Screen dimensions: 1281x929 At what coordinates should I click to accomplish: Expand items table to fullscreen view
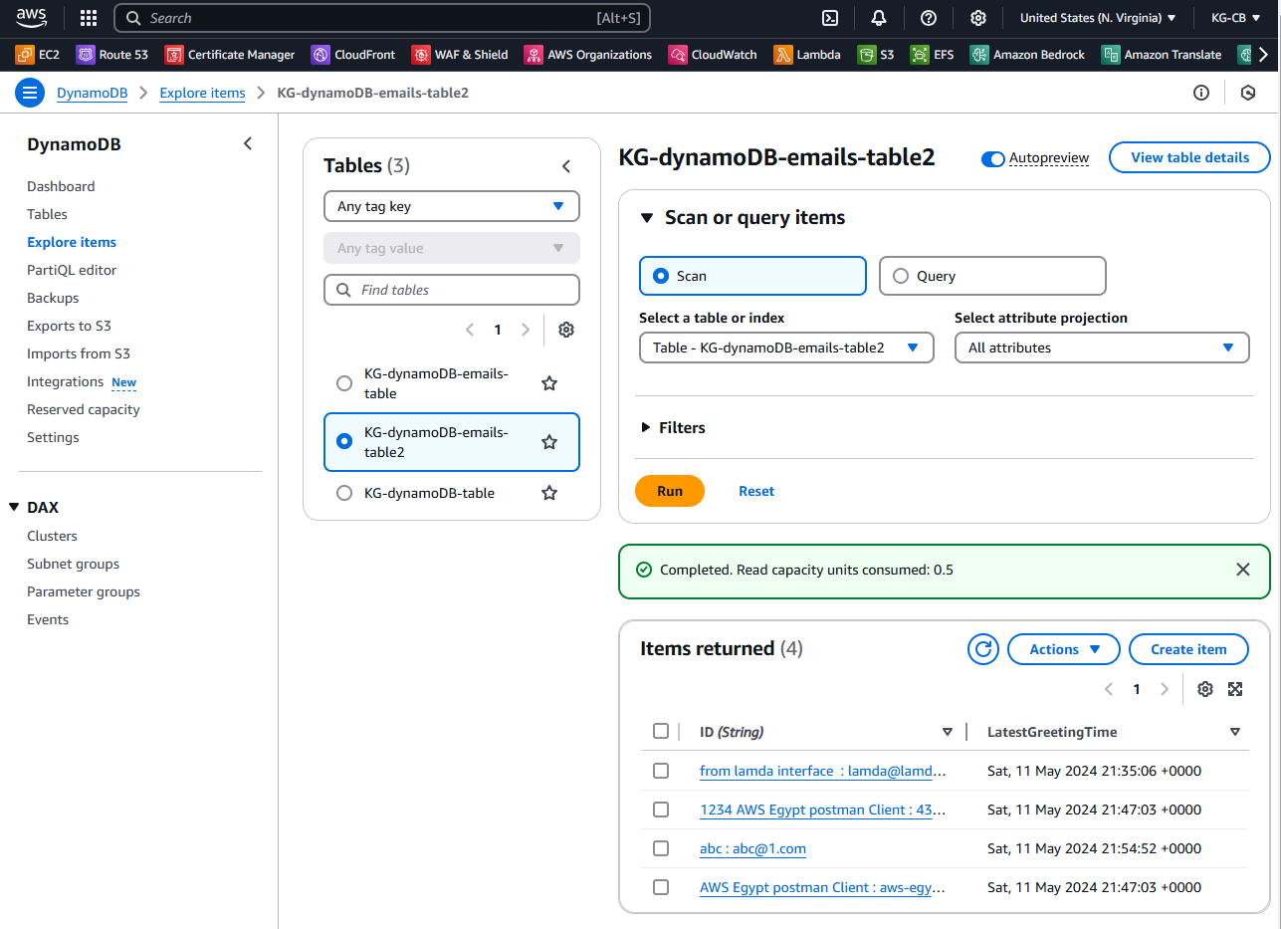point(1235,688)
